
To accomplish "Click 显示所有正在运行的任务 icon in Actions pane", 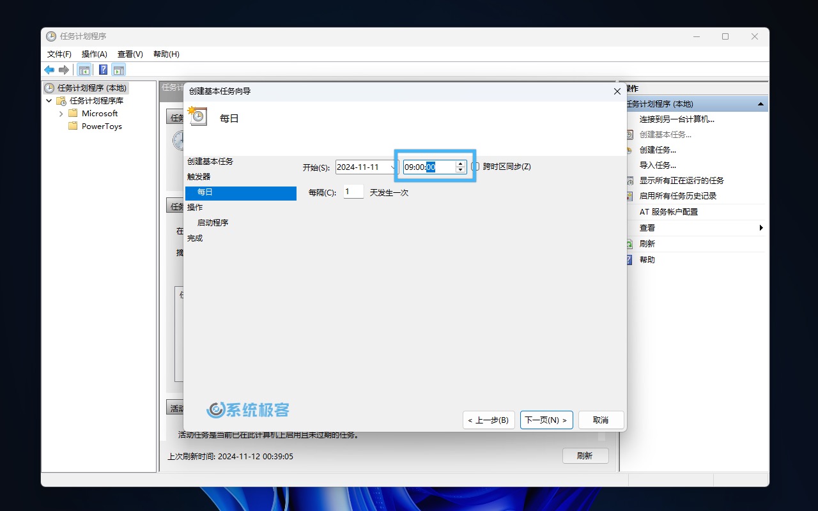I will [629, 180].
